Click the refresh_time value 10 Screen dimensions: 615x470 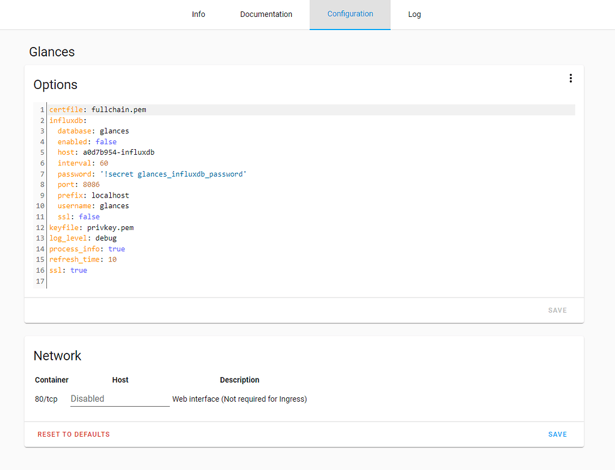(x=111, y=259)
